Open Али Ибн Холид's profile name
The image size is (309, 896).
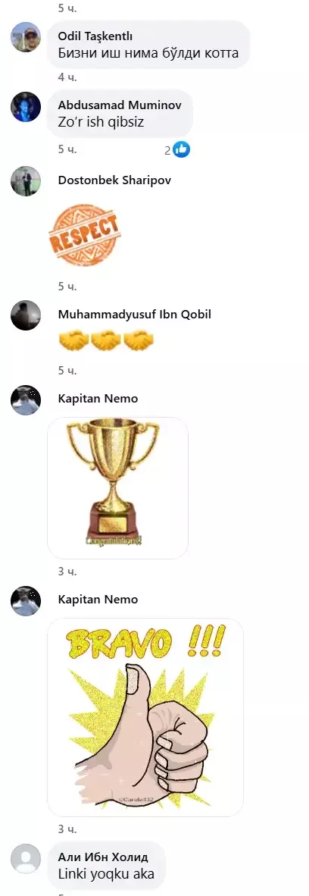(x=104, y=857)
